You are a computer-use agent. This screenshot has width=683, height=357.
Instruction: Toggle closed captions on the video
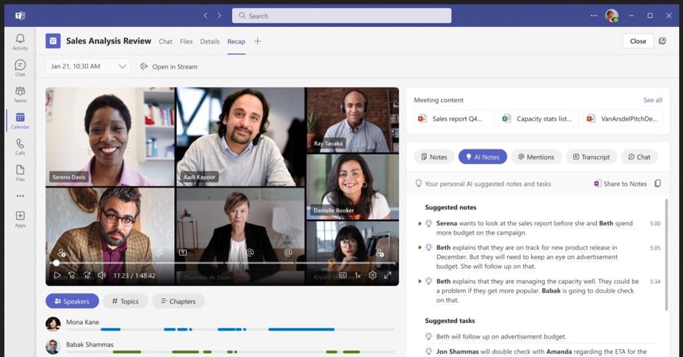point(343,275)
